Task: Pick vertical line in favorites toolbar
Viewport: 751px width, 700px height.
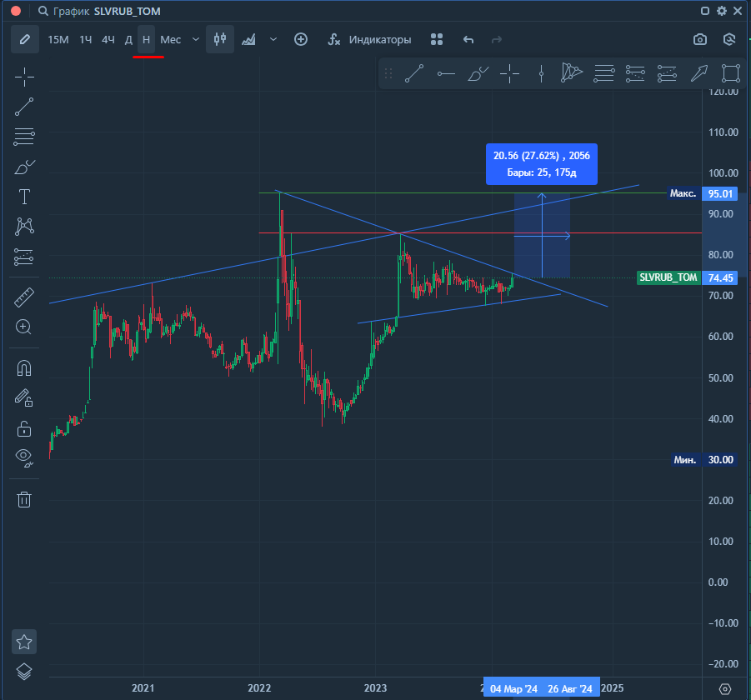Action: [541, 73]
